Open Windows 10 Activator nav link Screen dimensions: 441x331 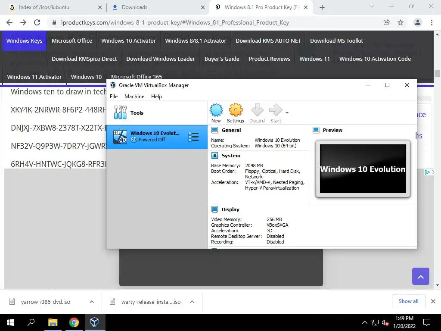pos(128,41)
